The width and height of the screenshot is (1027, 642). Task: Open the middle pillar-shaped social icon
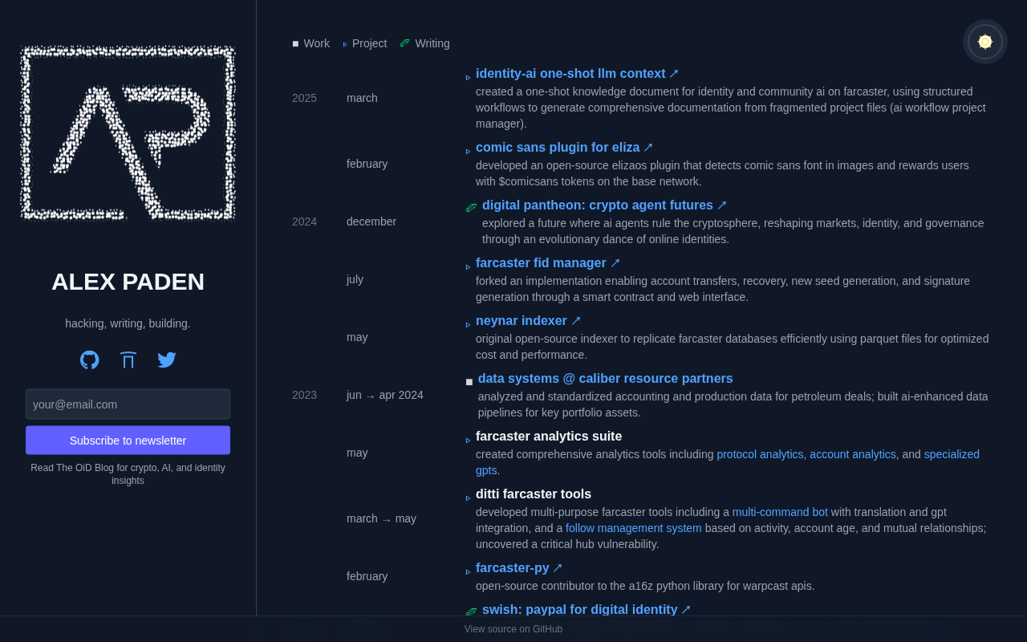pyautogui.click(x=128, y=360)
